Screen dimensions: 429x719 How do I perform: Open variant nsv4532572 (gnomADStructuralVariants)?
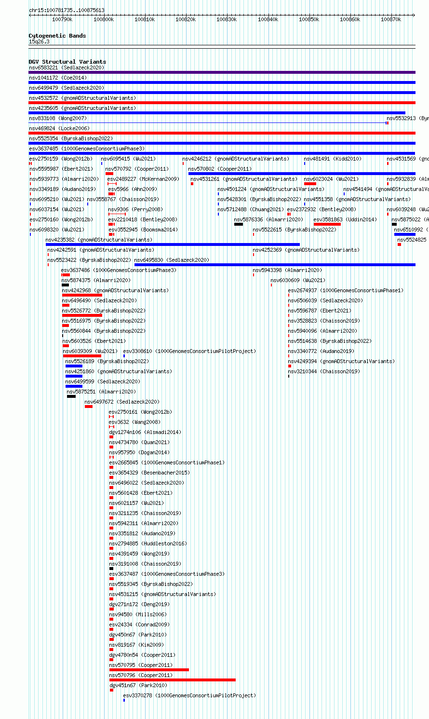tap(82, 98)
